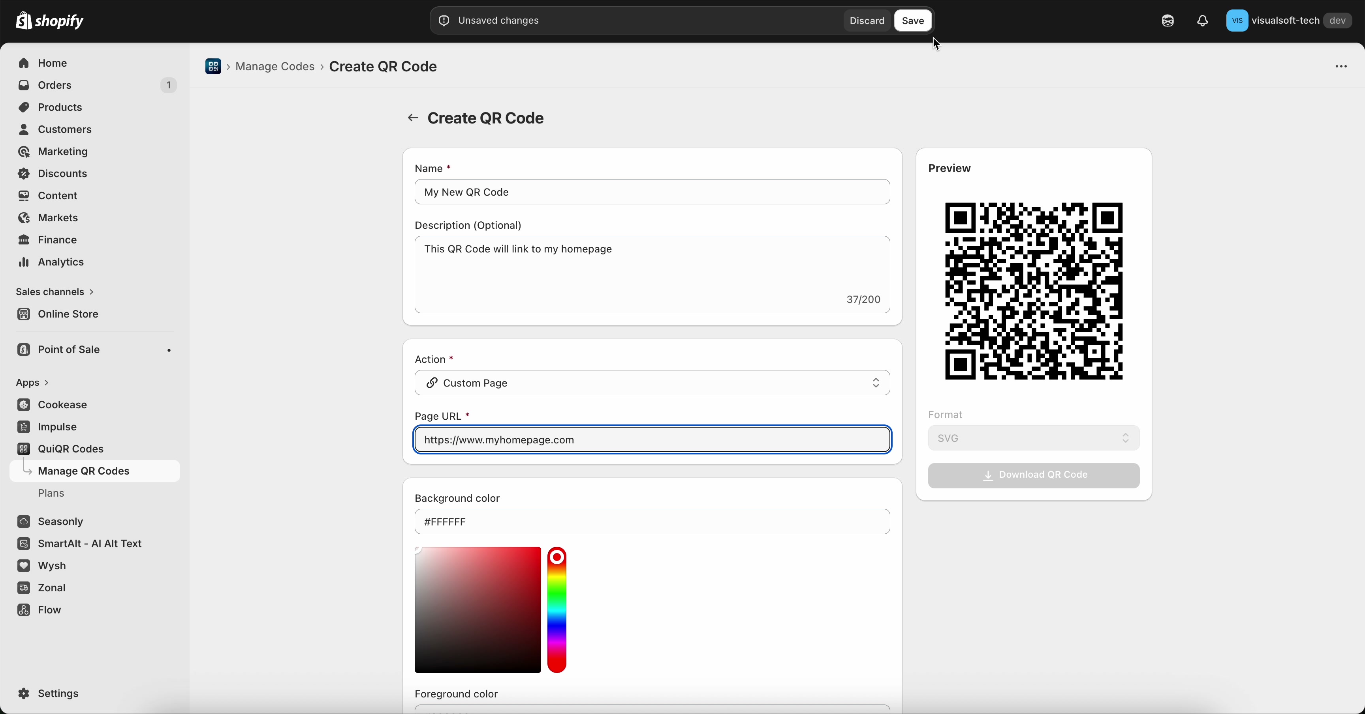Screen dimensions: 1365x714
Task: Open the Impulse app icon
Action: [x=24, y=426]
